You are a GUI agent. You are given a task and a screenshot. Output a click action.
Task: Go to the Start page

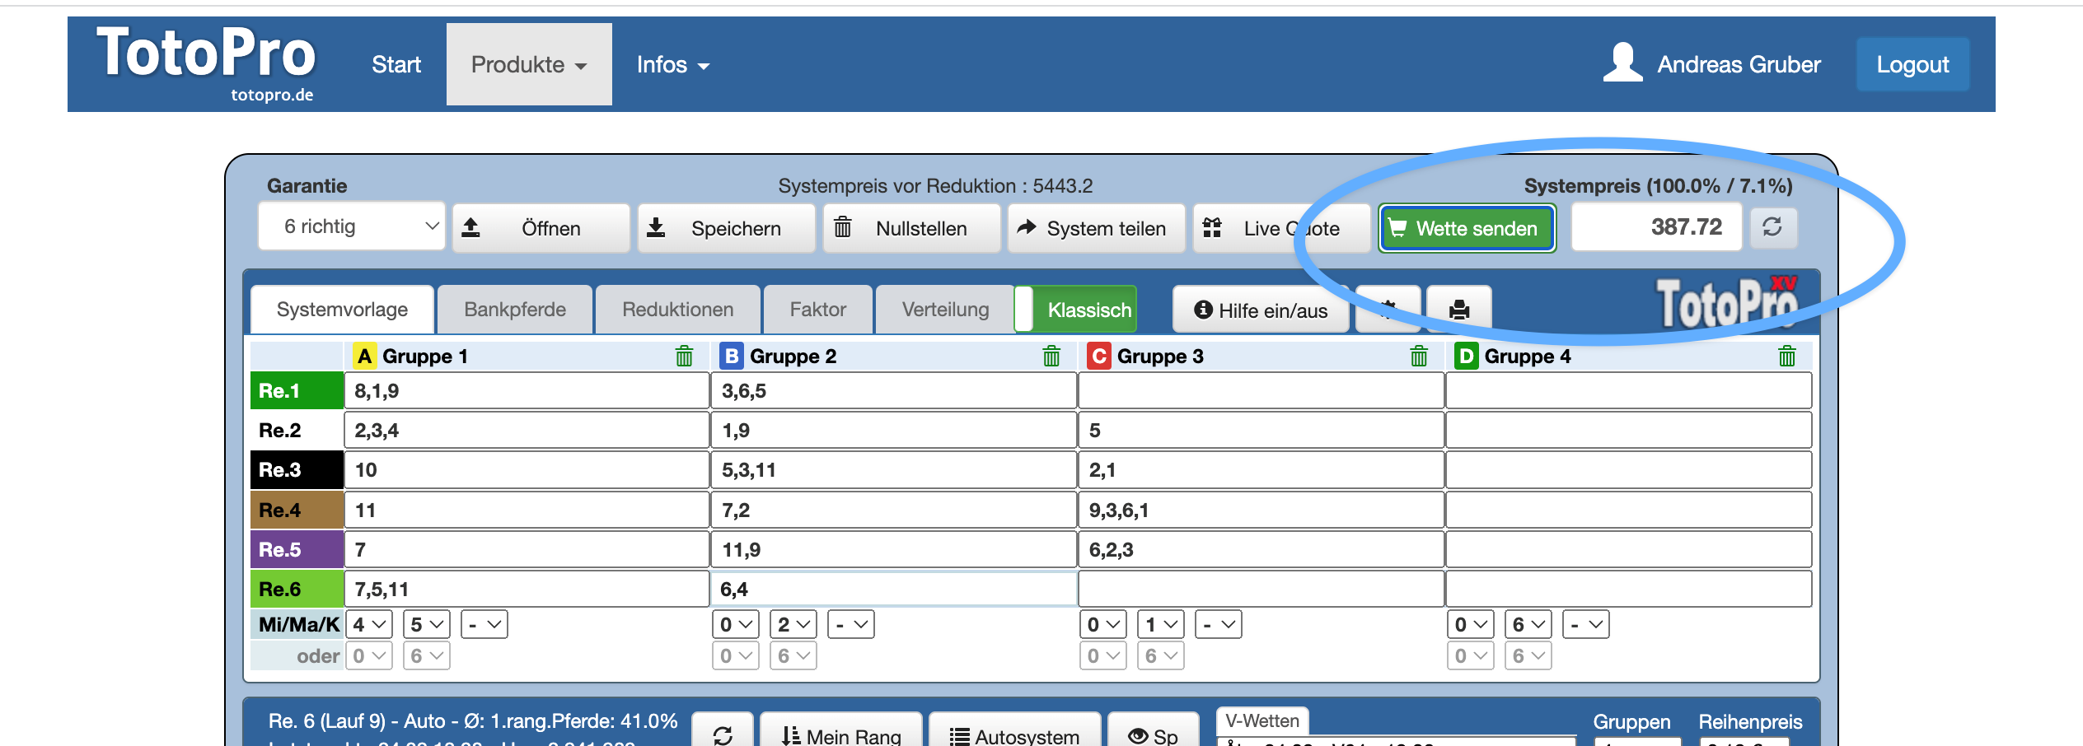click(x=396, y=64)
